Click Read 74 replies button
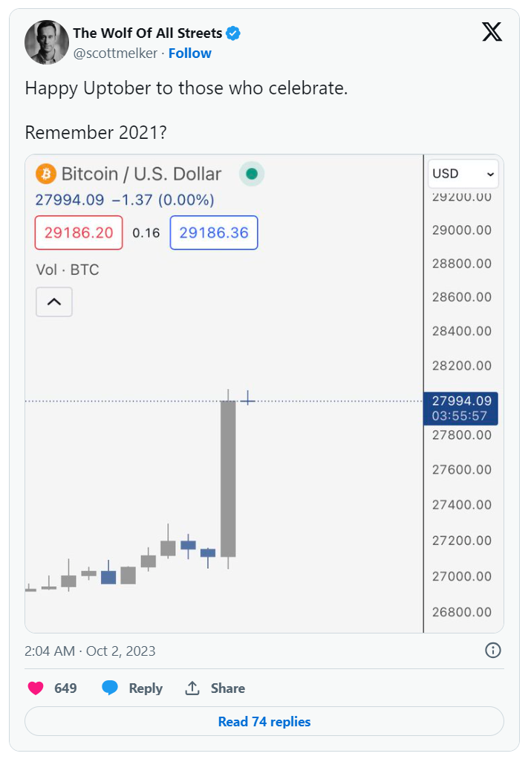Image resolution: width=531 pixels, height=759 pixels. [264, 721]
